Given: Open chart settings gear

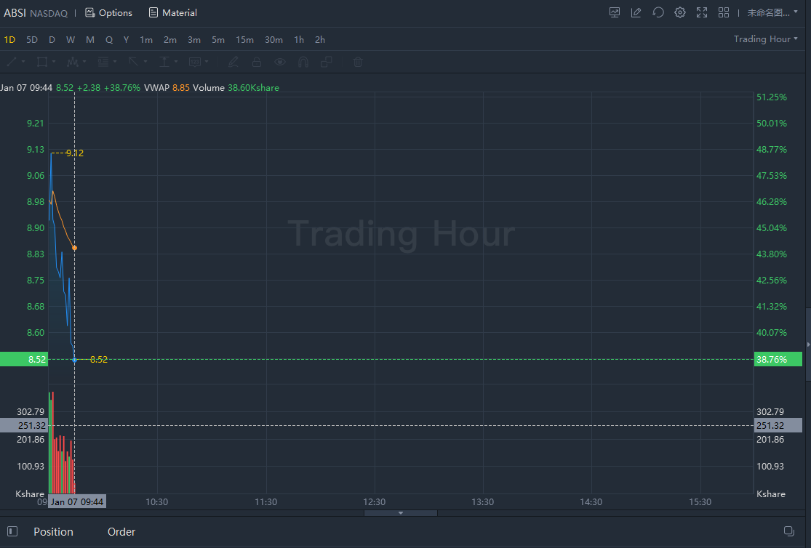Looking at the screenshot, I should tap(679, 12).
